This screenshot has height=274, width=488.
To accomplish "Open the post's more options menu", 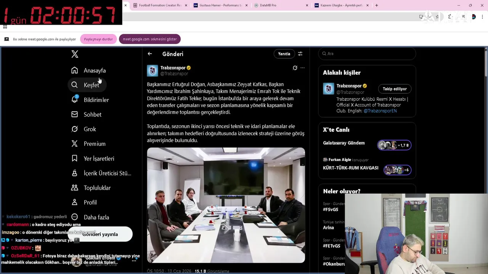I will click(302, 68).
